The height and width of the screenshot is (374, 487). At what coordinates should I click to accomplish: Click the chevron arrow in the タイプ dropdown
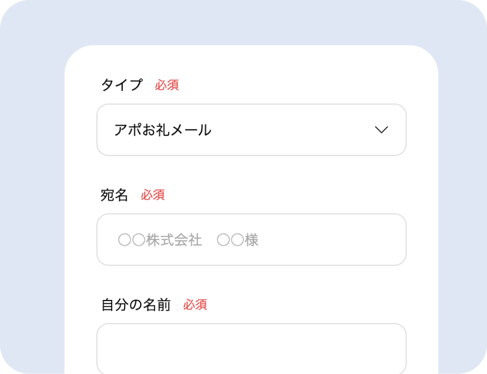tap(381, 130)
